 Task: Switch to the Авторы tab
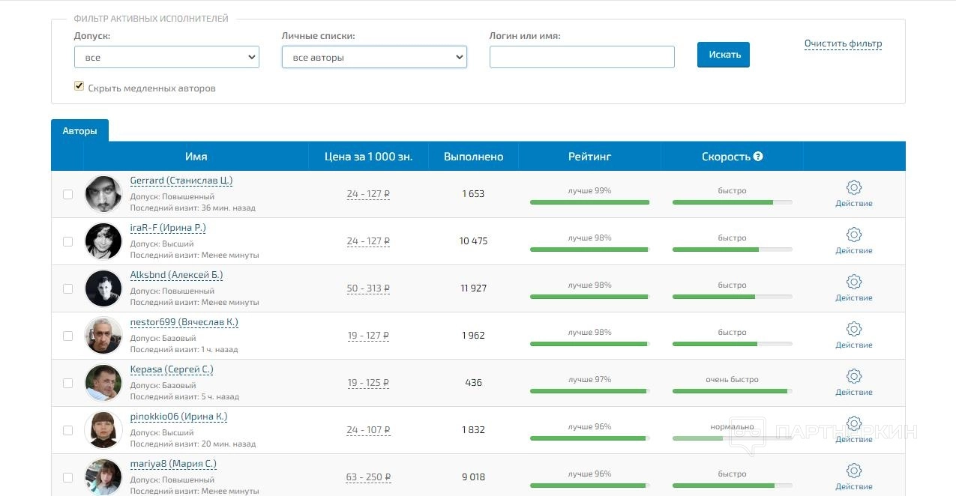click(79, 130)
